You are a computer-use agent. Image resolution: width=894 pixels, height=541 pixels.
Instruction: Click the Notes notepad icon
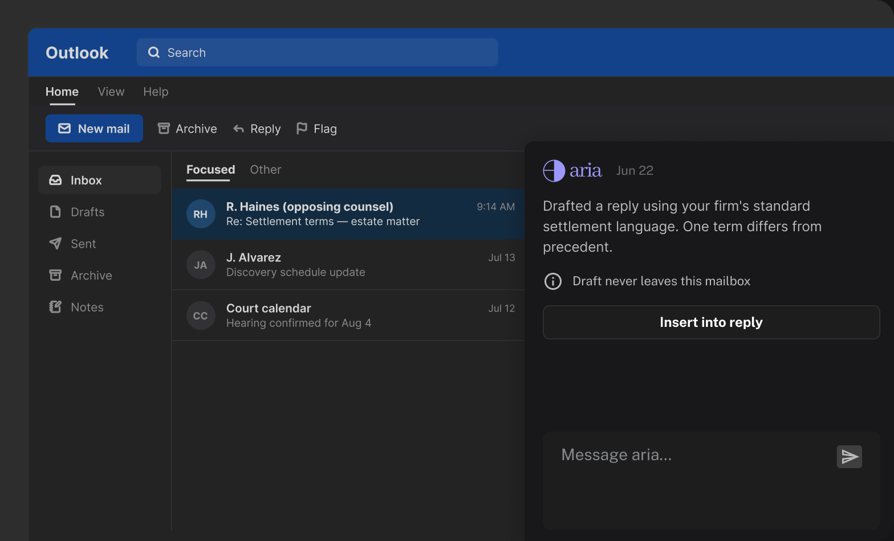(x=55, y=307)
